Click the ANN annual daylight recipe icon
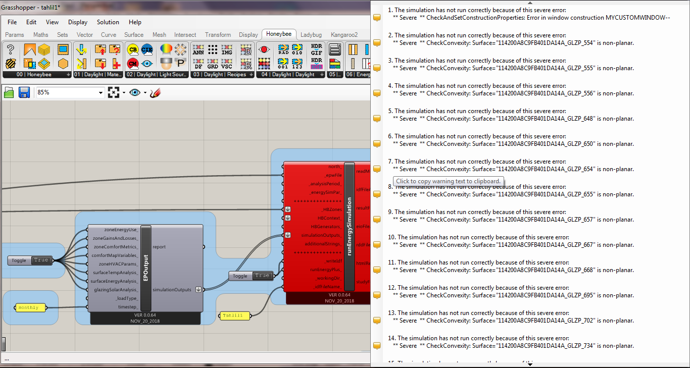Screen dimensions: 690x368 tap(199, 50)
